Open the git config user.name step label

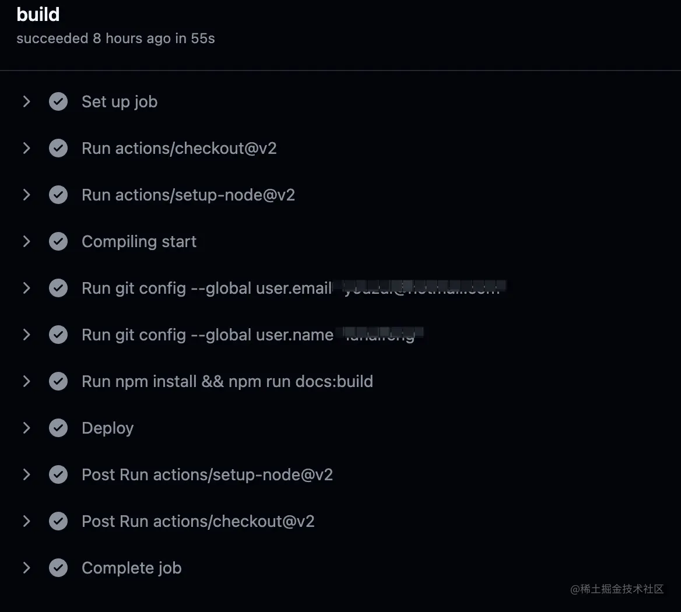252,335
